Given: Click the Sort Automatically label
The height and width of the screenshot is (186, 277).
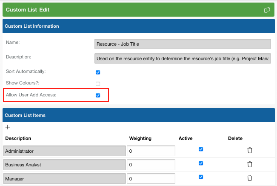Looking at the screenshot, I should [26, 71].
